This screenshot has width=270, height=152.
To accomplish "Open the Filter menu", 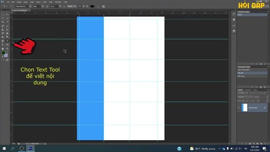I will 45,2.
